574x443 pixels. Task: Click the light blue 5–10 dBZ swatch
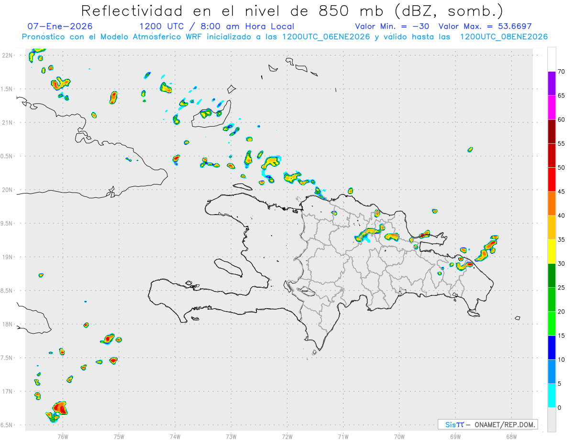pyautogui.click(x=552, y=371)
